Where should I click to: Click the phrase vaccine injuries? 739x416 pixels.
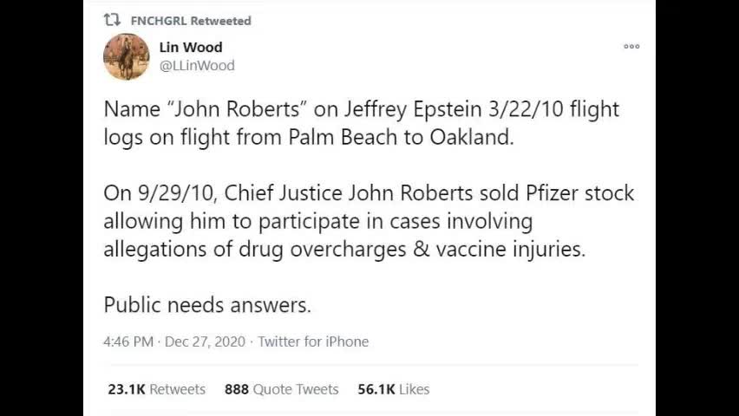pos(510,250)
